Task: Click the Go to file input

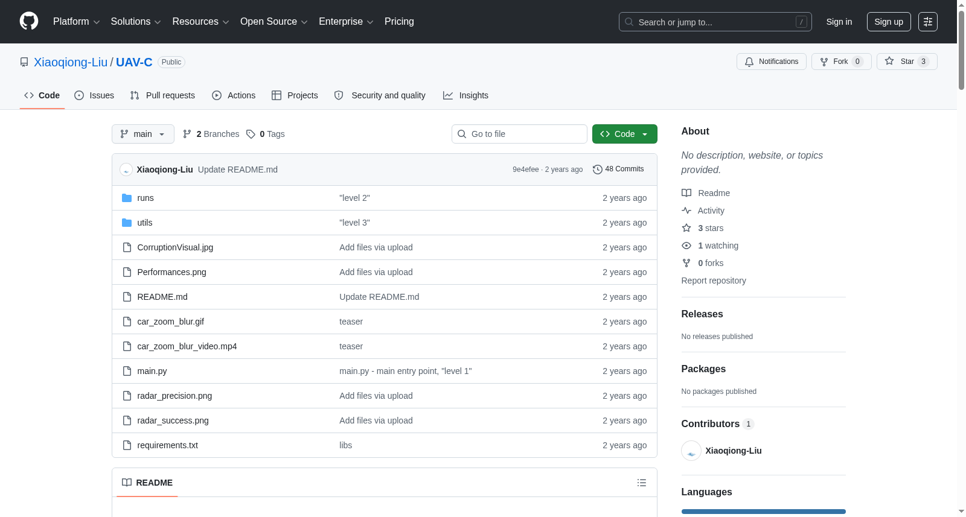Action: click(519, 134)
